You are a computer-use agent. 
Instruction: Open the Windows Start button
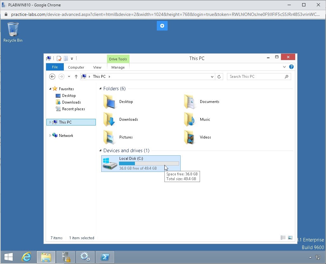tap(9, 257)
